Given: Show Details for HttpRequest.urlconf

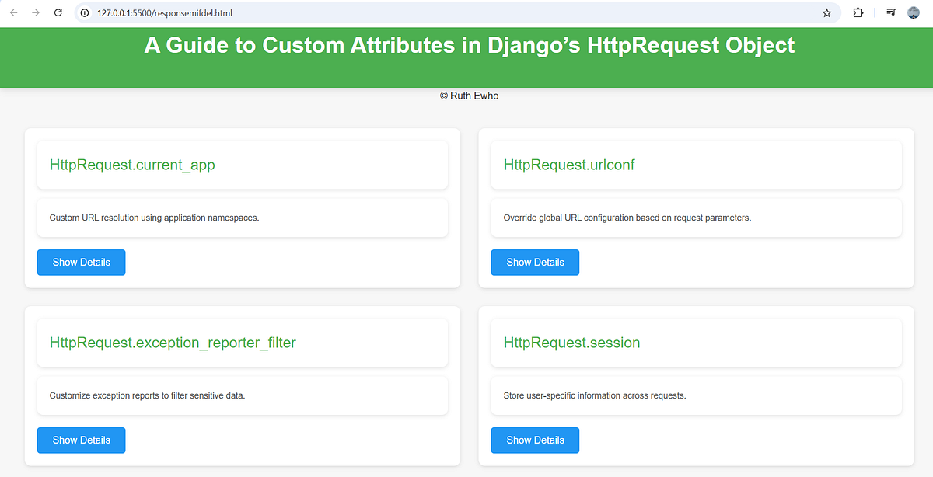Looking at the screenshot, I should point(535,262).
